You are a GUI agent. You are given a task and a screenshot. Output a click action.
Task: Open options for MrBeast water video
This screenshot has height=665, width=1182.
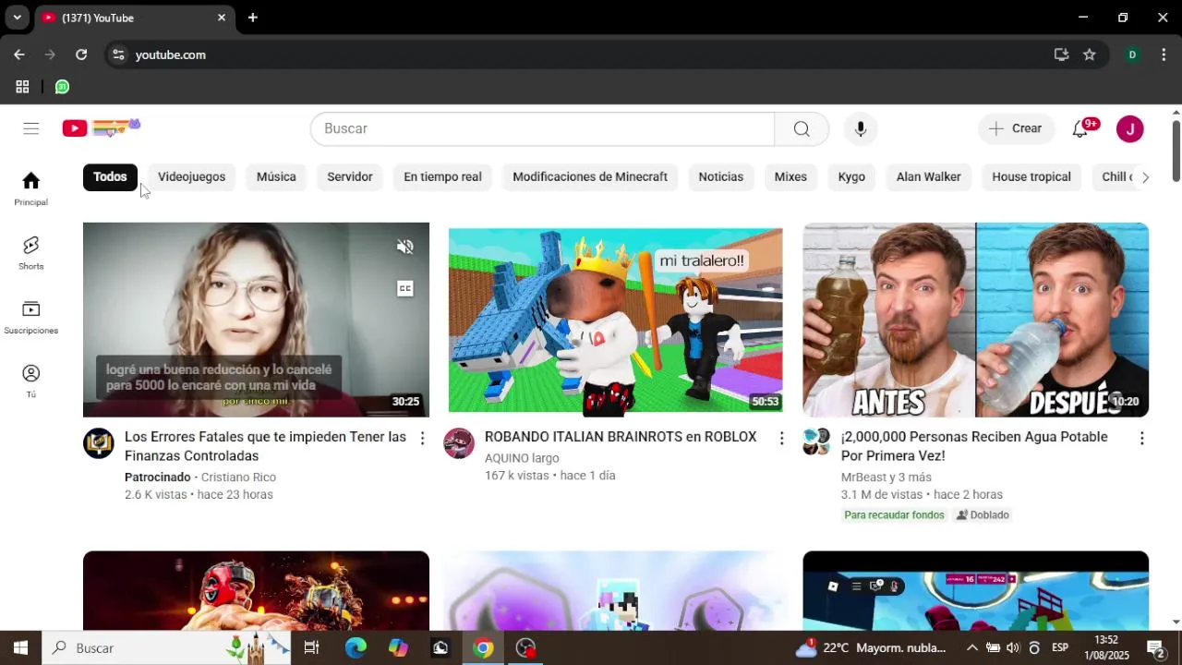(1141, 438)
